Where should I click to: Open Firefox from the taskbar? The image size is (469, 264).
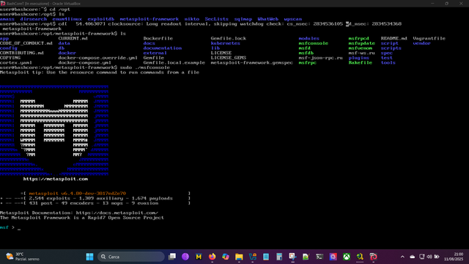212,257
